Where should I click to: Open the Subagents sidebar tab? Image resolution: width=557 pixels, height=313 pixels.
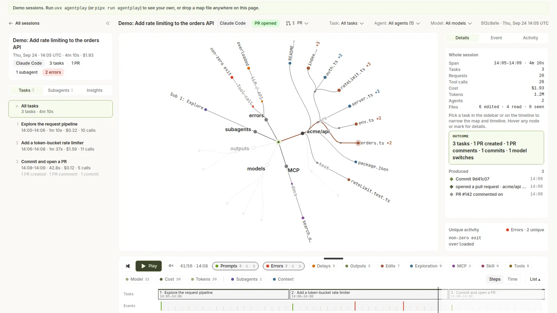click(61, 90)
